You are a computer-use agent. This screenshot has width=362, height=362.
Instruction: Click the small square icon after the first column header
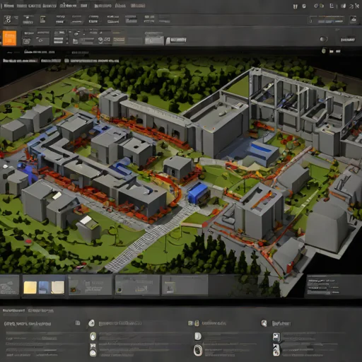tap(78, 323)
